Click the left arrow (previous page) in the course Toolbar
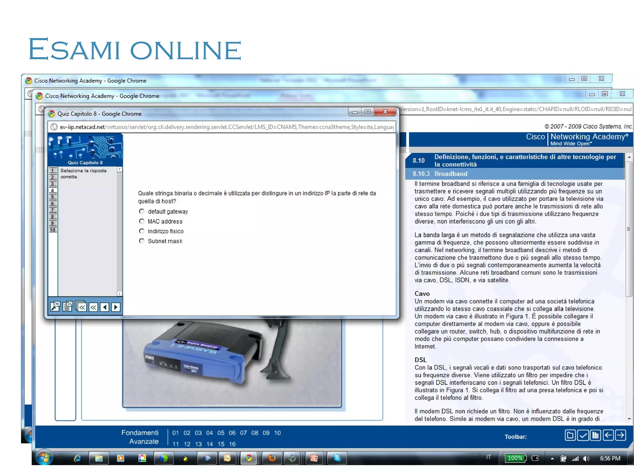The height and width of the screenshot is (475, 634). (x=608, y=435)
